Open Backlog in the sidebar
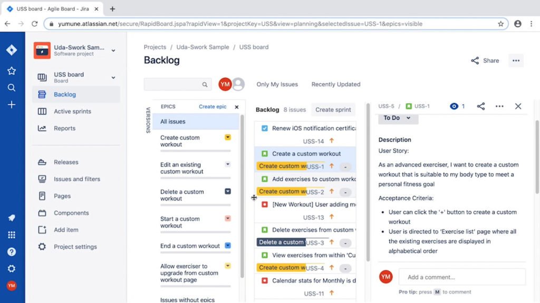The width and height of the screenshot is (540, 303). pyautogui.click(x=76, y=94)
